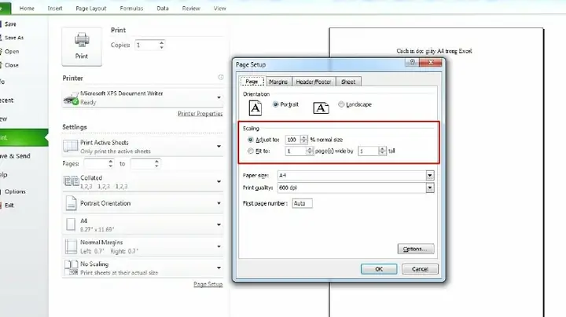Open the Home ribbon tab
Image resolution: width=566 pixels, height=317 pixels.
pos(27,9)
